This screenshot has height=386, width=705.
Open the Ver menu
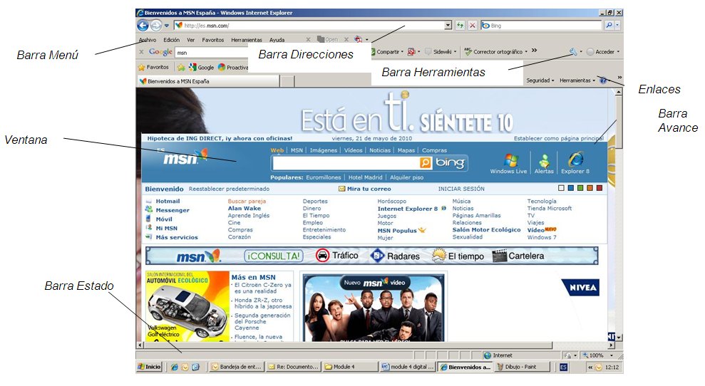pos(190,40)
